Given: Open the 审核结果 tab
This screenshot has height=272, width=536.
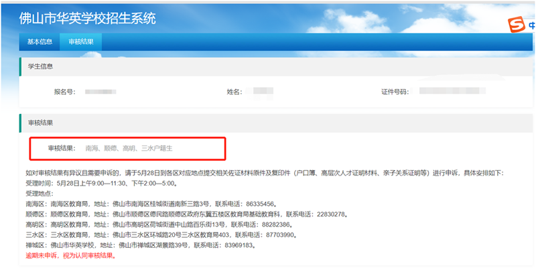Looking at the screenshot, I should [81, 42].
